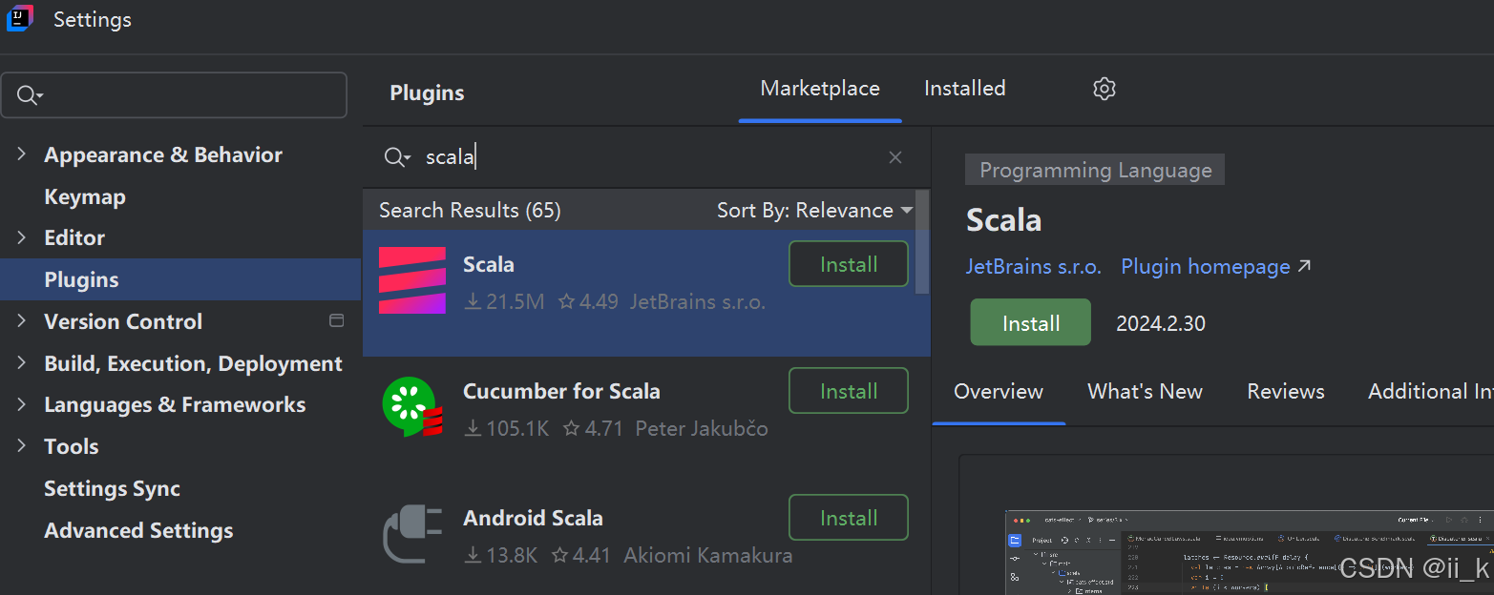The height and width of the screenshot is (595, 1494).
Task: Click the search magnifier in the sidebar
Action: pos(28,94)
